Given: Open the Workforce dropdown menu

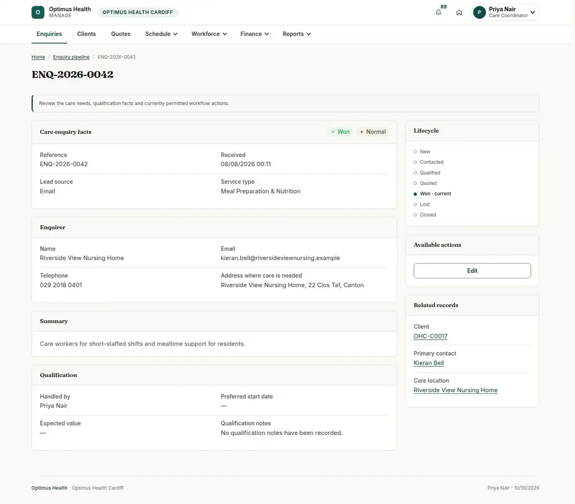Looking at the screenshot, I should tap(209, 34).
